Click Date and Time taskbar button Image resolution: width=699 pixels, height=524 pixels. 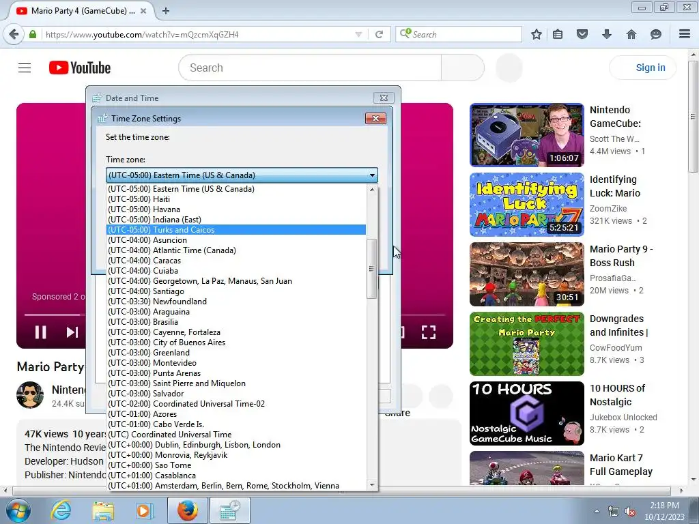[229, 510]
